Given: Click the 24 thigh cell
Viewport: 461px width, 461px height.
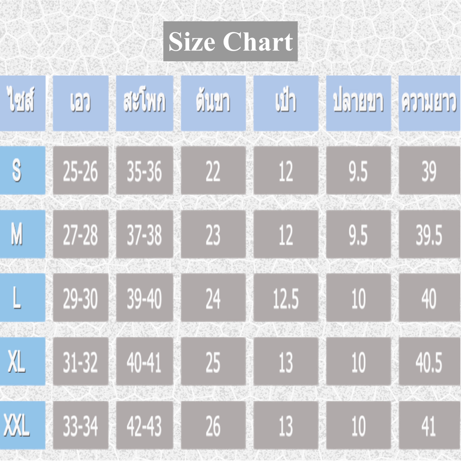Looking at the screenshot, I should coord(213,298).
